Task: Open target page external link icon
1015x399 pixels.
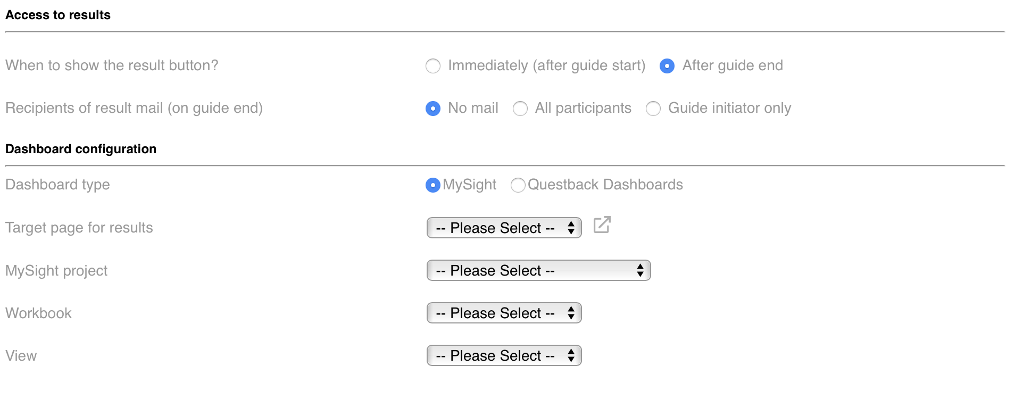Action: coord(602,225)
